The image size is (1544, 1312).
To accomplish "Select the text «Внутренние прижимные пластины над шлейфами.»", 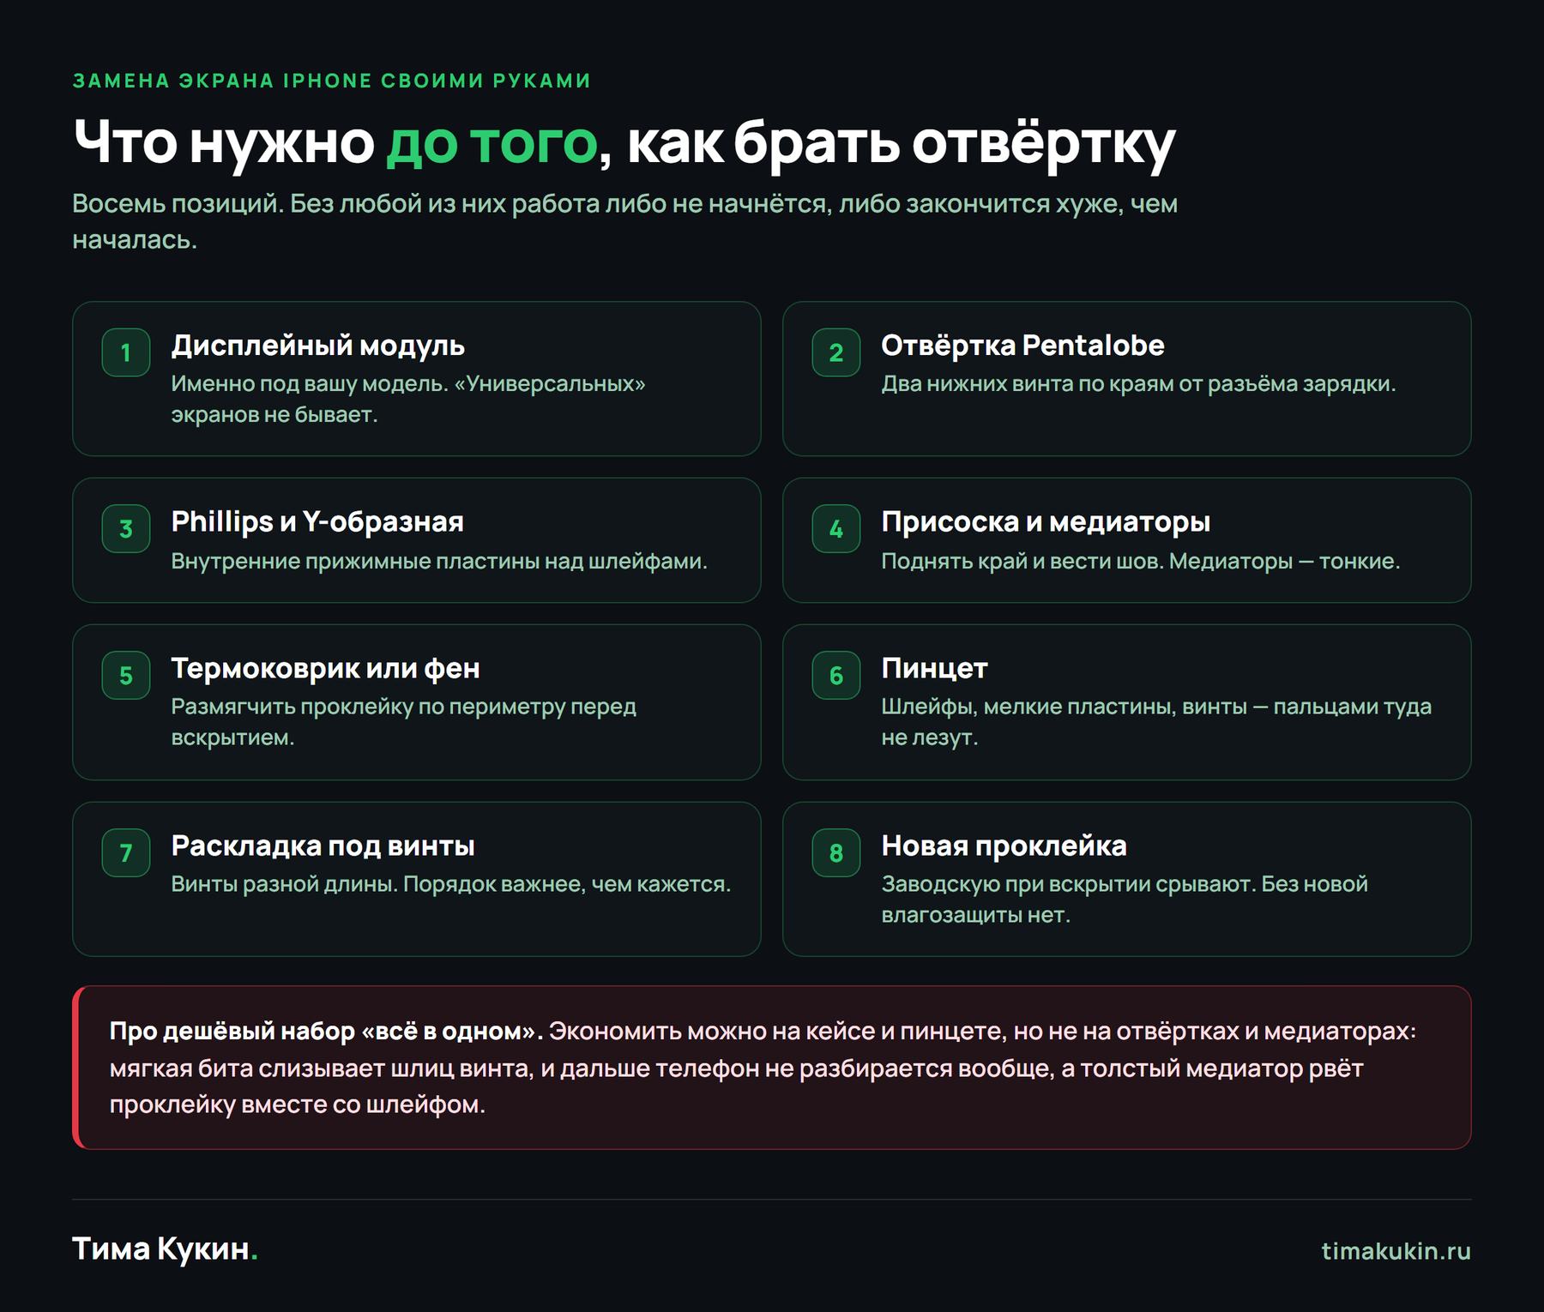I will (x=439, y=561).
